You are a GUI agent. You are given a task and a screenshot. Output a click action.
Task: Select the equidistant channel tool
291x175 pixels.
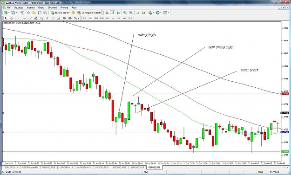point(36,18)
